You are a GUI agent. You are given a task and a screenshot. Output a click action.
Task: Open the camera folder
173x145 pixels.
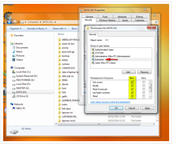pyautogui.click(x=64, y=64)
